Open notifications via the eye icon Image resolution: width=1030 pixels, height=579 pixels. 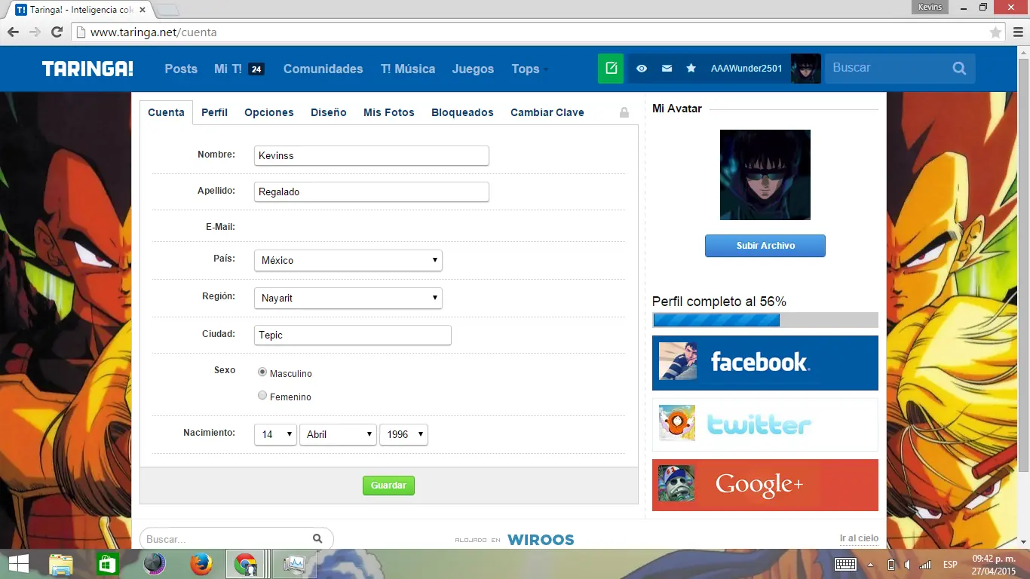pyautogui.click(x=642, y=69)
